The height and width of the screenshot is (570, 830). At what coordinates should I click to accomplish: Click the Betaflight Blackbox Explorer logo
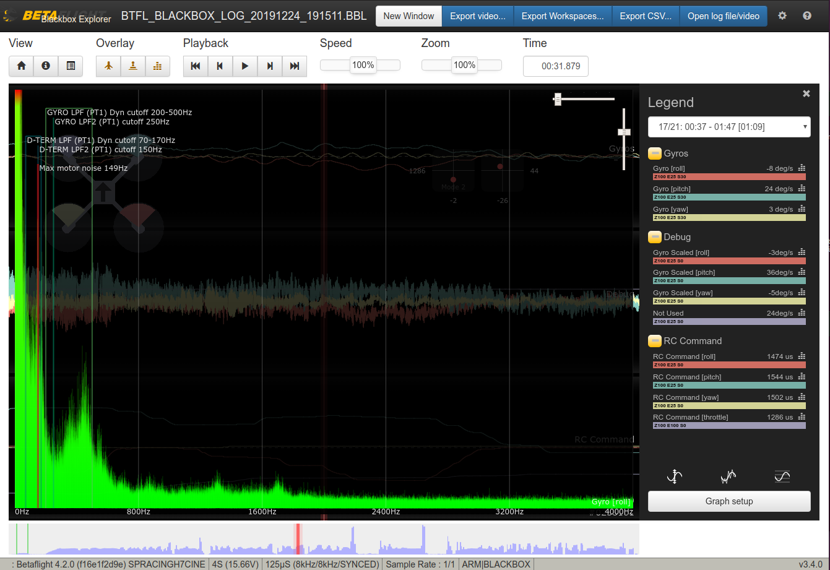pos(58,16)
